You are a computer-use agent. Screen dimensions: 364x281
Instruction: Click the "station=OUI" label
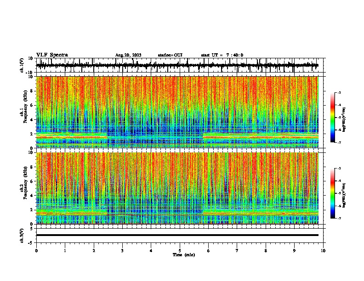point(170,55)
